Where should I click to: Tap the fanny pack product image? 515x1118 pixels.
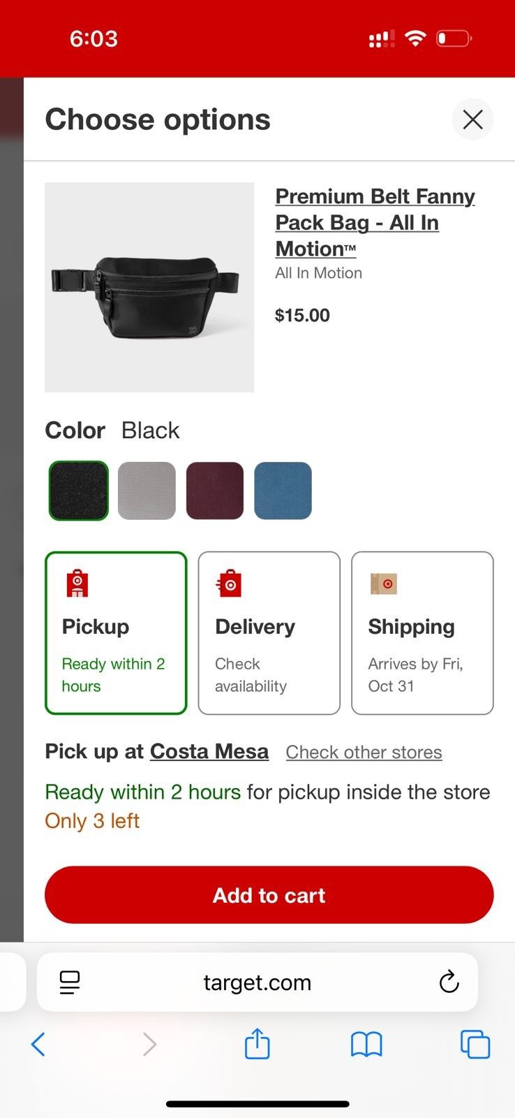(149, 287)
